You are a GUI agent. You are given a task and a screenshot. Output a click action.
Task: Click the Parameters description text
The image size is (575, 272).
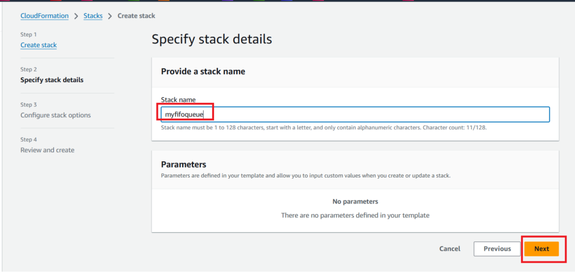305,175
